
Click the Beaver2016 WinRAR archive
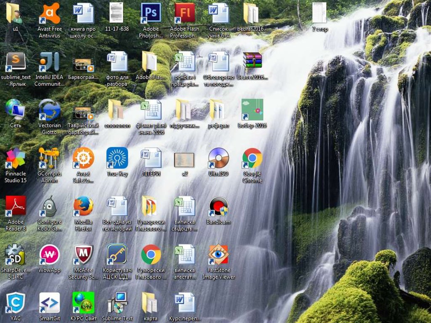pyautogui.click(x=252, y=61)
